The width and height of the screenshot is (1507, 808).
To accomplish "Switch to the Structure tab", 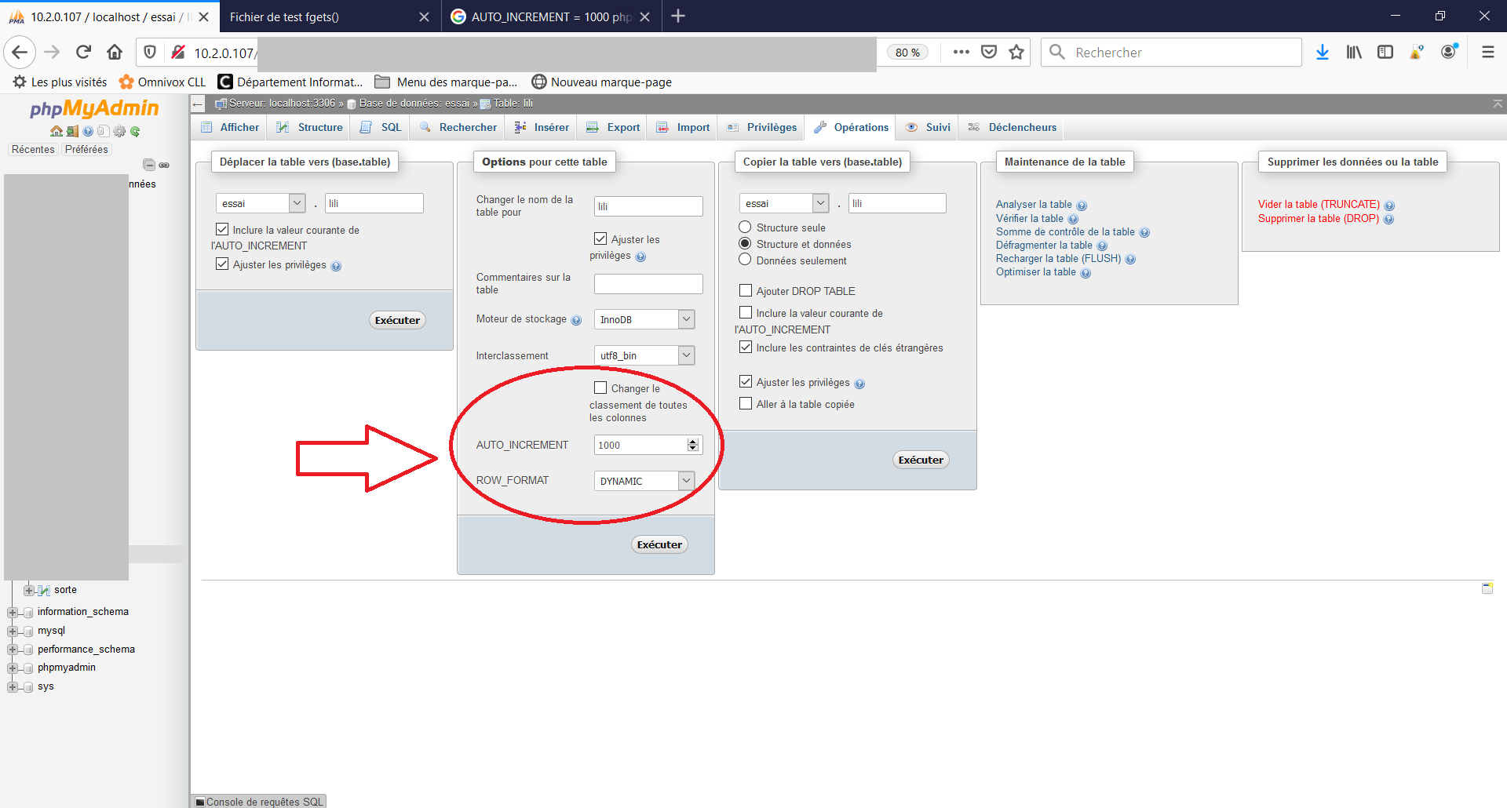I will click(x=312, y=127).
